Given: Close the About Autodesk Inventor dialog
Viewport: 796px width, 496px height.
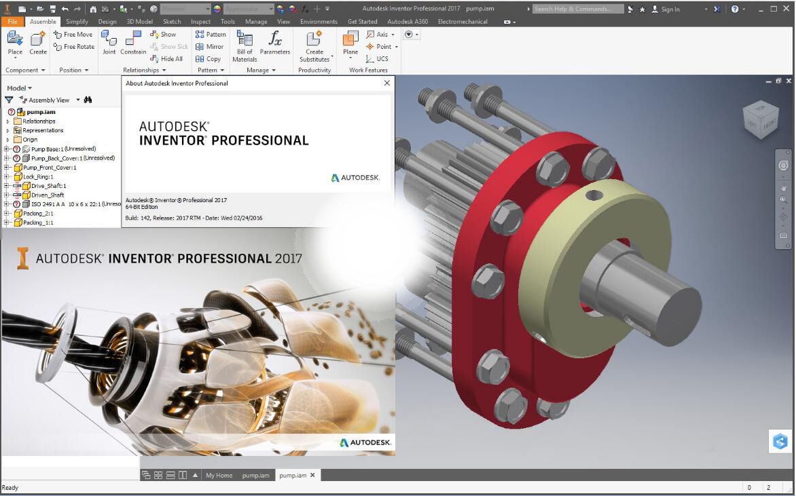Looking at the screenshot, I should tap(387, 83).
